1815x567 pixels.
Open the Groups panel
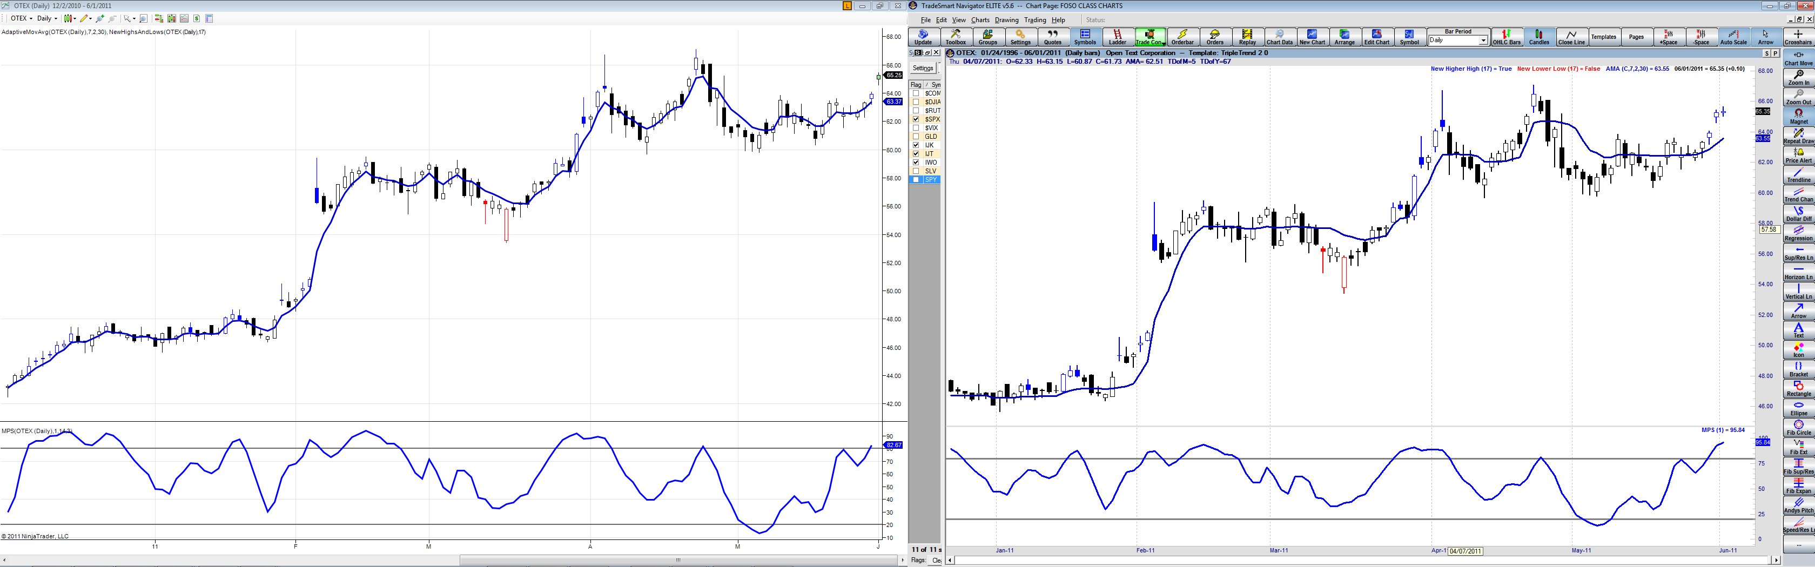click(x=988, y=37)
